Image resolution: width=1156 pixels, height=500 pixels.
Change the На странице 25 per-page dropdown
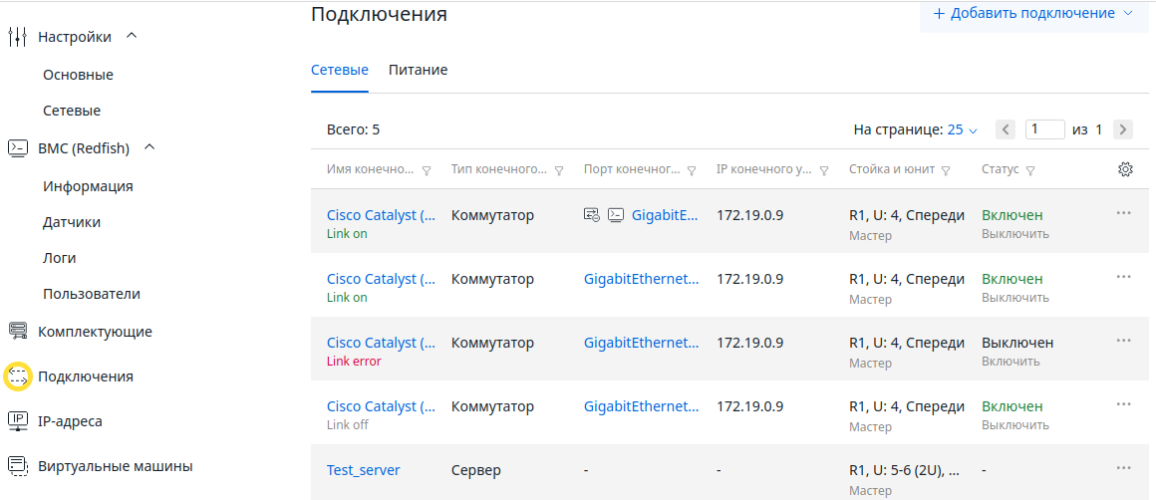click(962, 129)
